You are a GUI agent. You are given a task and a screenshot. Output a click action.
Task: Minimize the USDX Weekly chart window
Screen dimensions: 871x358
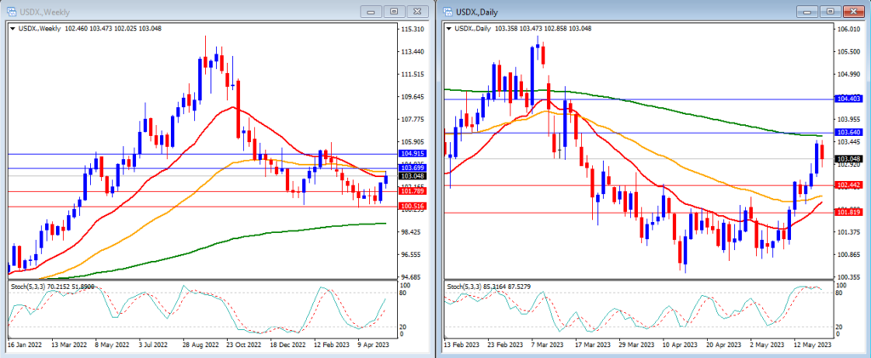point(370,12)
